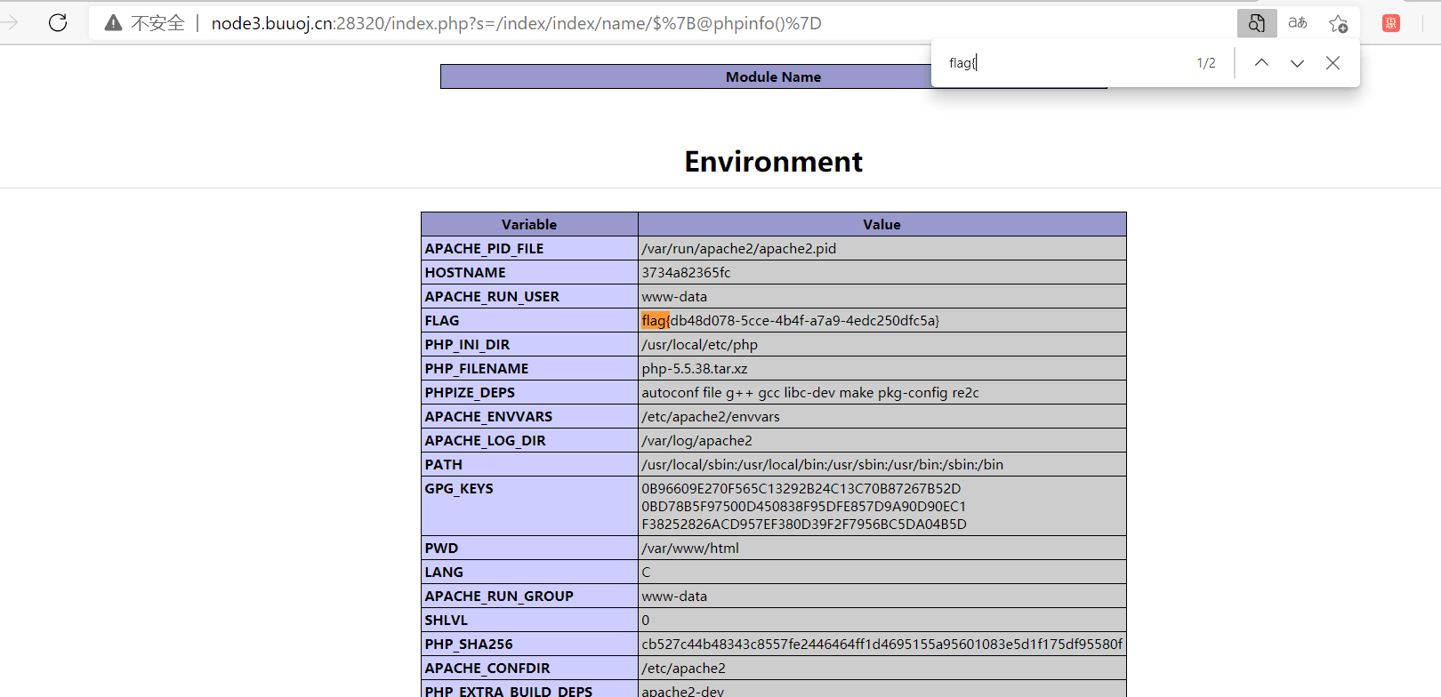The width and height of the screenshot is (1441, 697).
Task: Click /usr/local/etc/php value
Action: (700, 344)
